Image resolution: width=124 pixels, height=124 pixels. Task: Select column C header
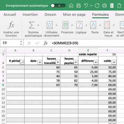click(x=51, y=50)
